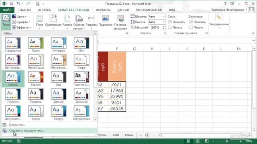
Task: Click the new sheet plus icon
Action: point(147,135)
